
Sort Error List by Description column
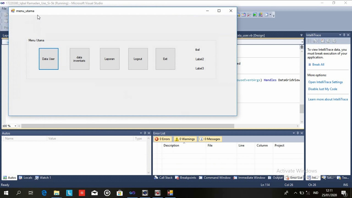click(x=184, y=145)
